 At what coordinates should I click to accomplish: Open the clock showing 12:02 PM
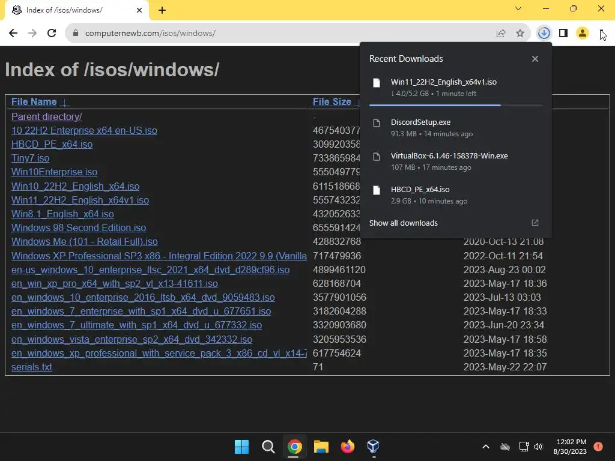[x=571, y=447]
